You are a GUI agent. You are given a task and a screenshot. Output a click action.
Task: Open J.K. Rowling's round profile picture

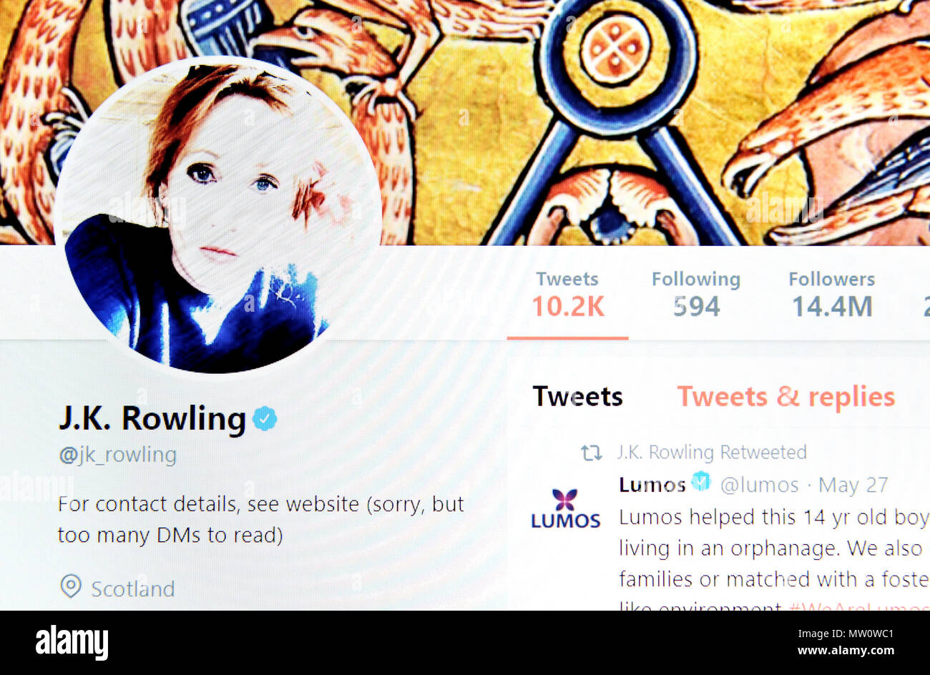click(x=217, y=215)
